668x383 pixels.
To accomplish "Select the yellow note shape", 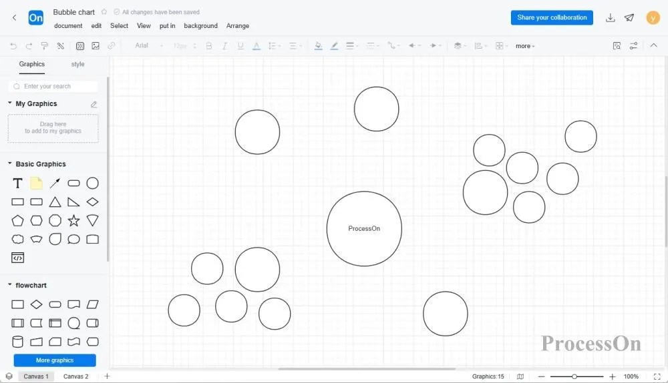I will pos(36,183).
